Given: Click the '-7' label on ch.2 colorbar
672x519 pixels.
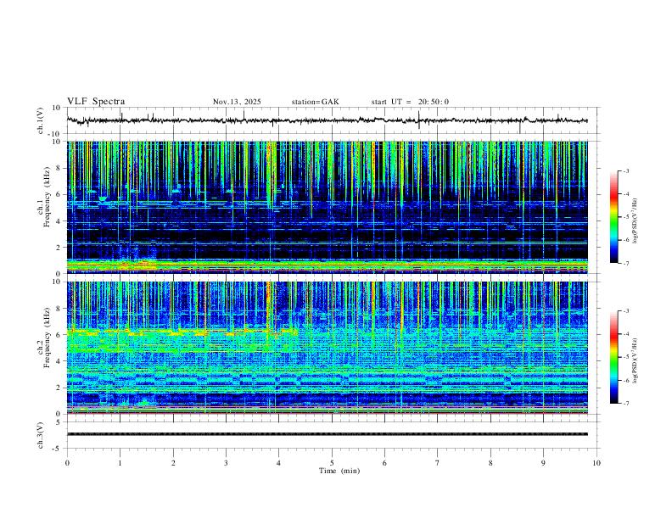Looking at the screenshot, I should click(625, 404).
